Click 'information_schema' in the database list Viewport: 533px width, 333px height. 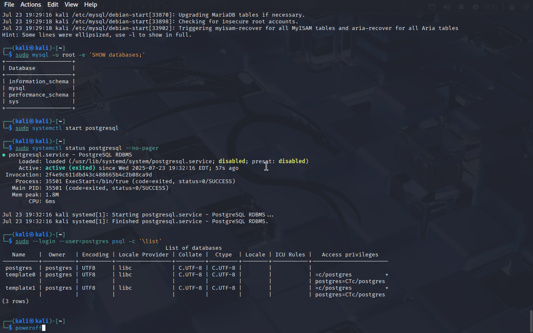click(x=39, y=82)
